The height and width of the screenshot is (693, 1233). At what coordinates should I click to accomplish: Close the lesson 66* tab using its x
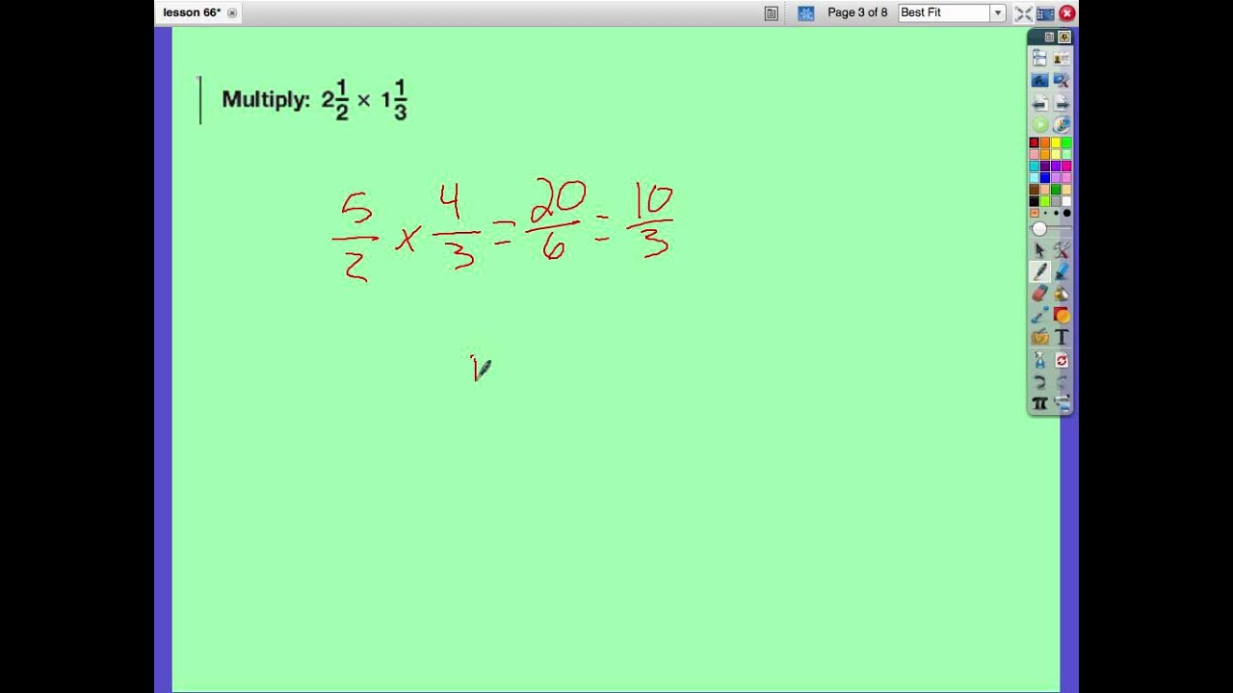coord(231,13)
